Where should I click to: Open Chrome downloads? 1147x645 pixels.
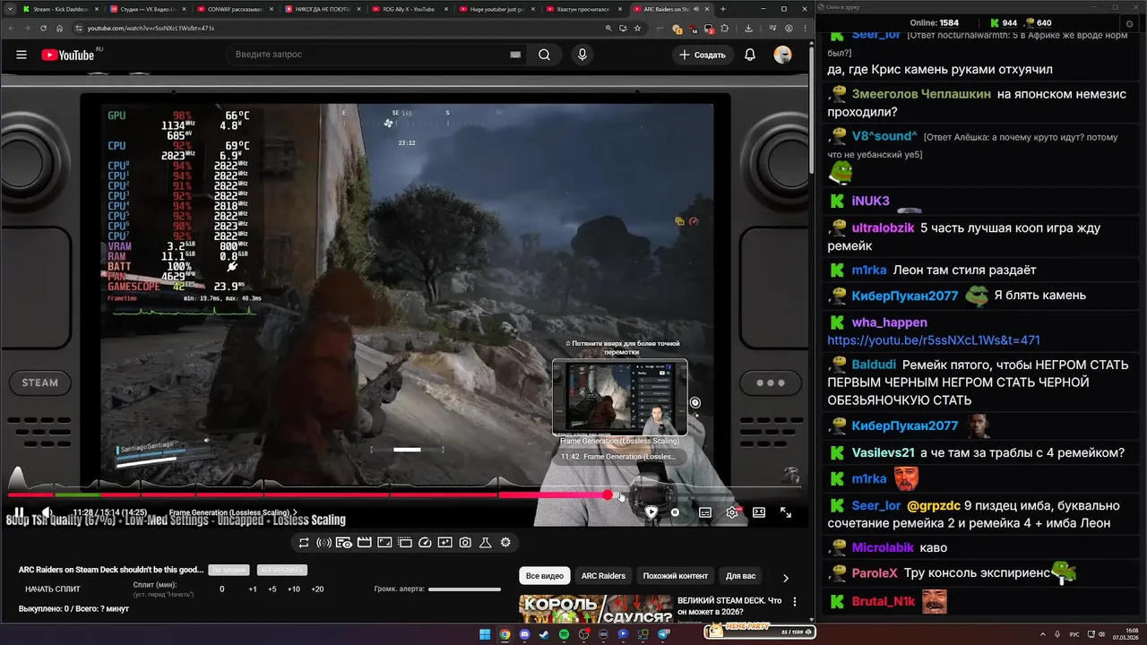click(748, 28)
